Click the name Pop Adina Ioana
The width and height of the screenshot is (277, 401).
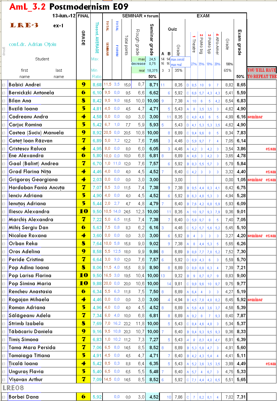point(29,268)
